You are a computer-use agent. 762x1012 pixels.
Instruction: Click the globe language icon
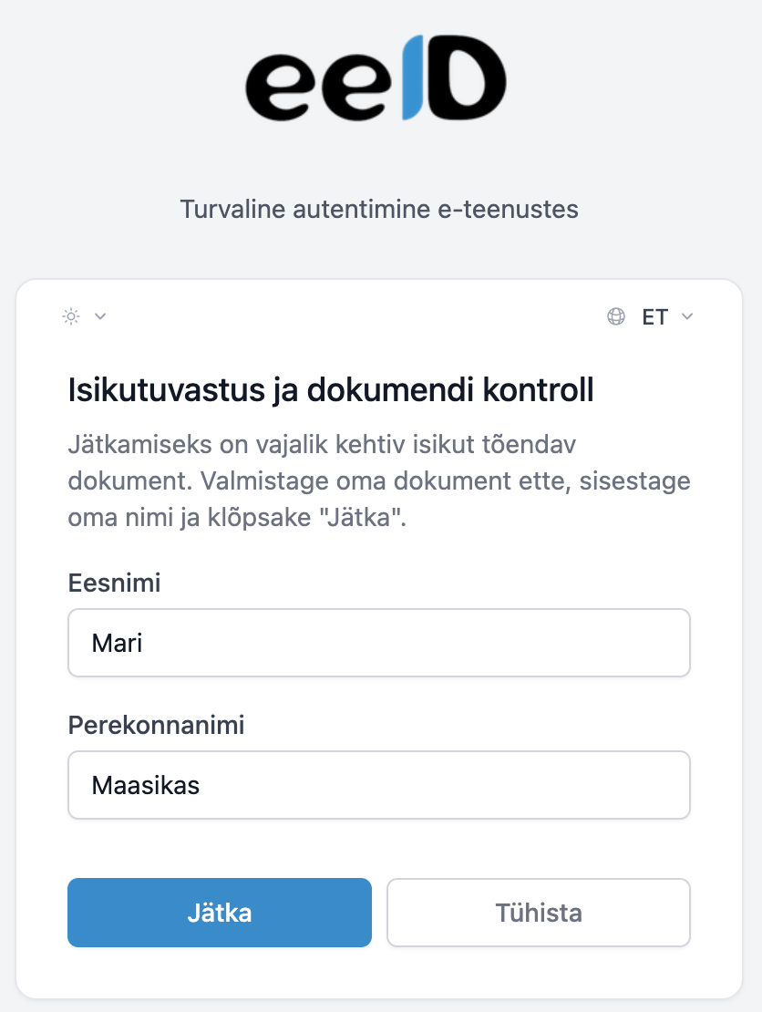click(616, 316)
